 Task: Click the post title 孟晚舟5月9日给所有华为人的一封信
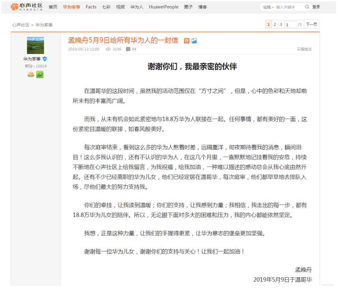(x=123, y=40)
